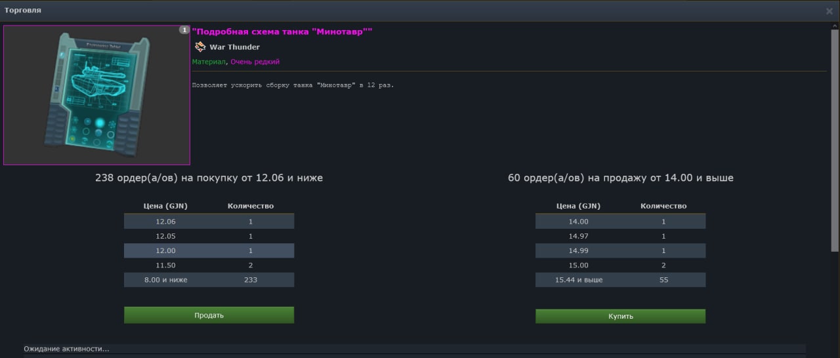The image size is (840, 358).
Task: Click the Торговля window title
Action: (x=23, y=10)
